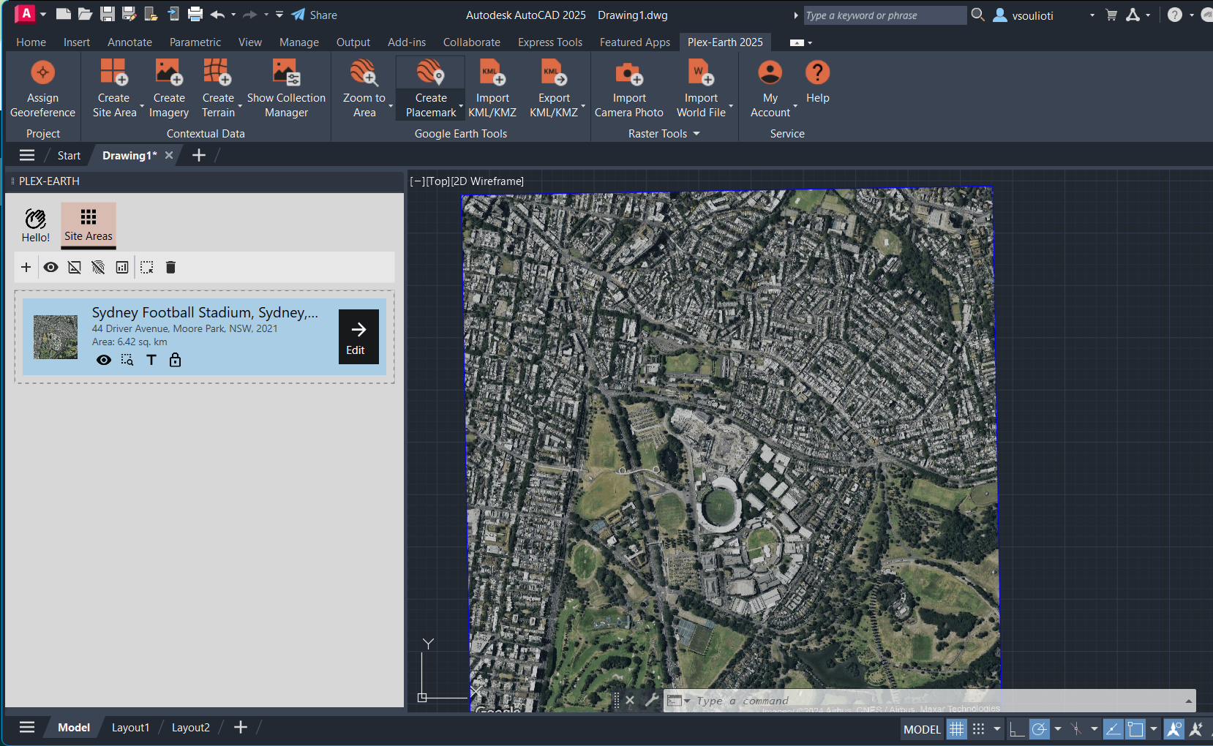Image resolution: width=1213 pixels, height=746 pixels.
Task: Open the AutoCAD application menu logo
Action: click(26, 14)
